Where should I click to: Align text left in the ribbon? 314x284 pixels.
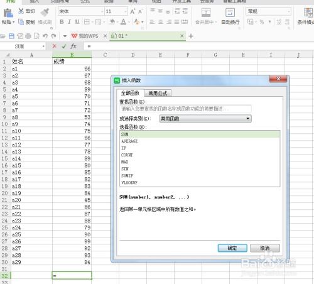coord(152,22)
